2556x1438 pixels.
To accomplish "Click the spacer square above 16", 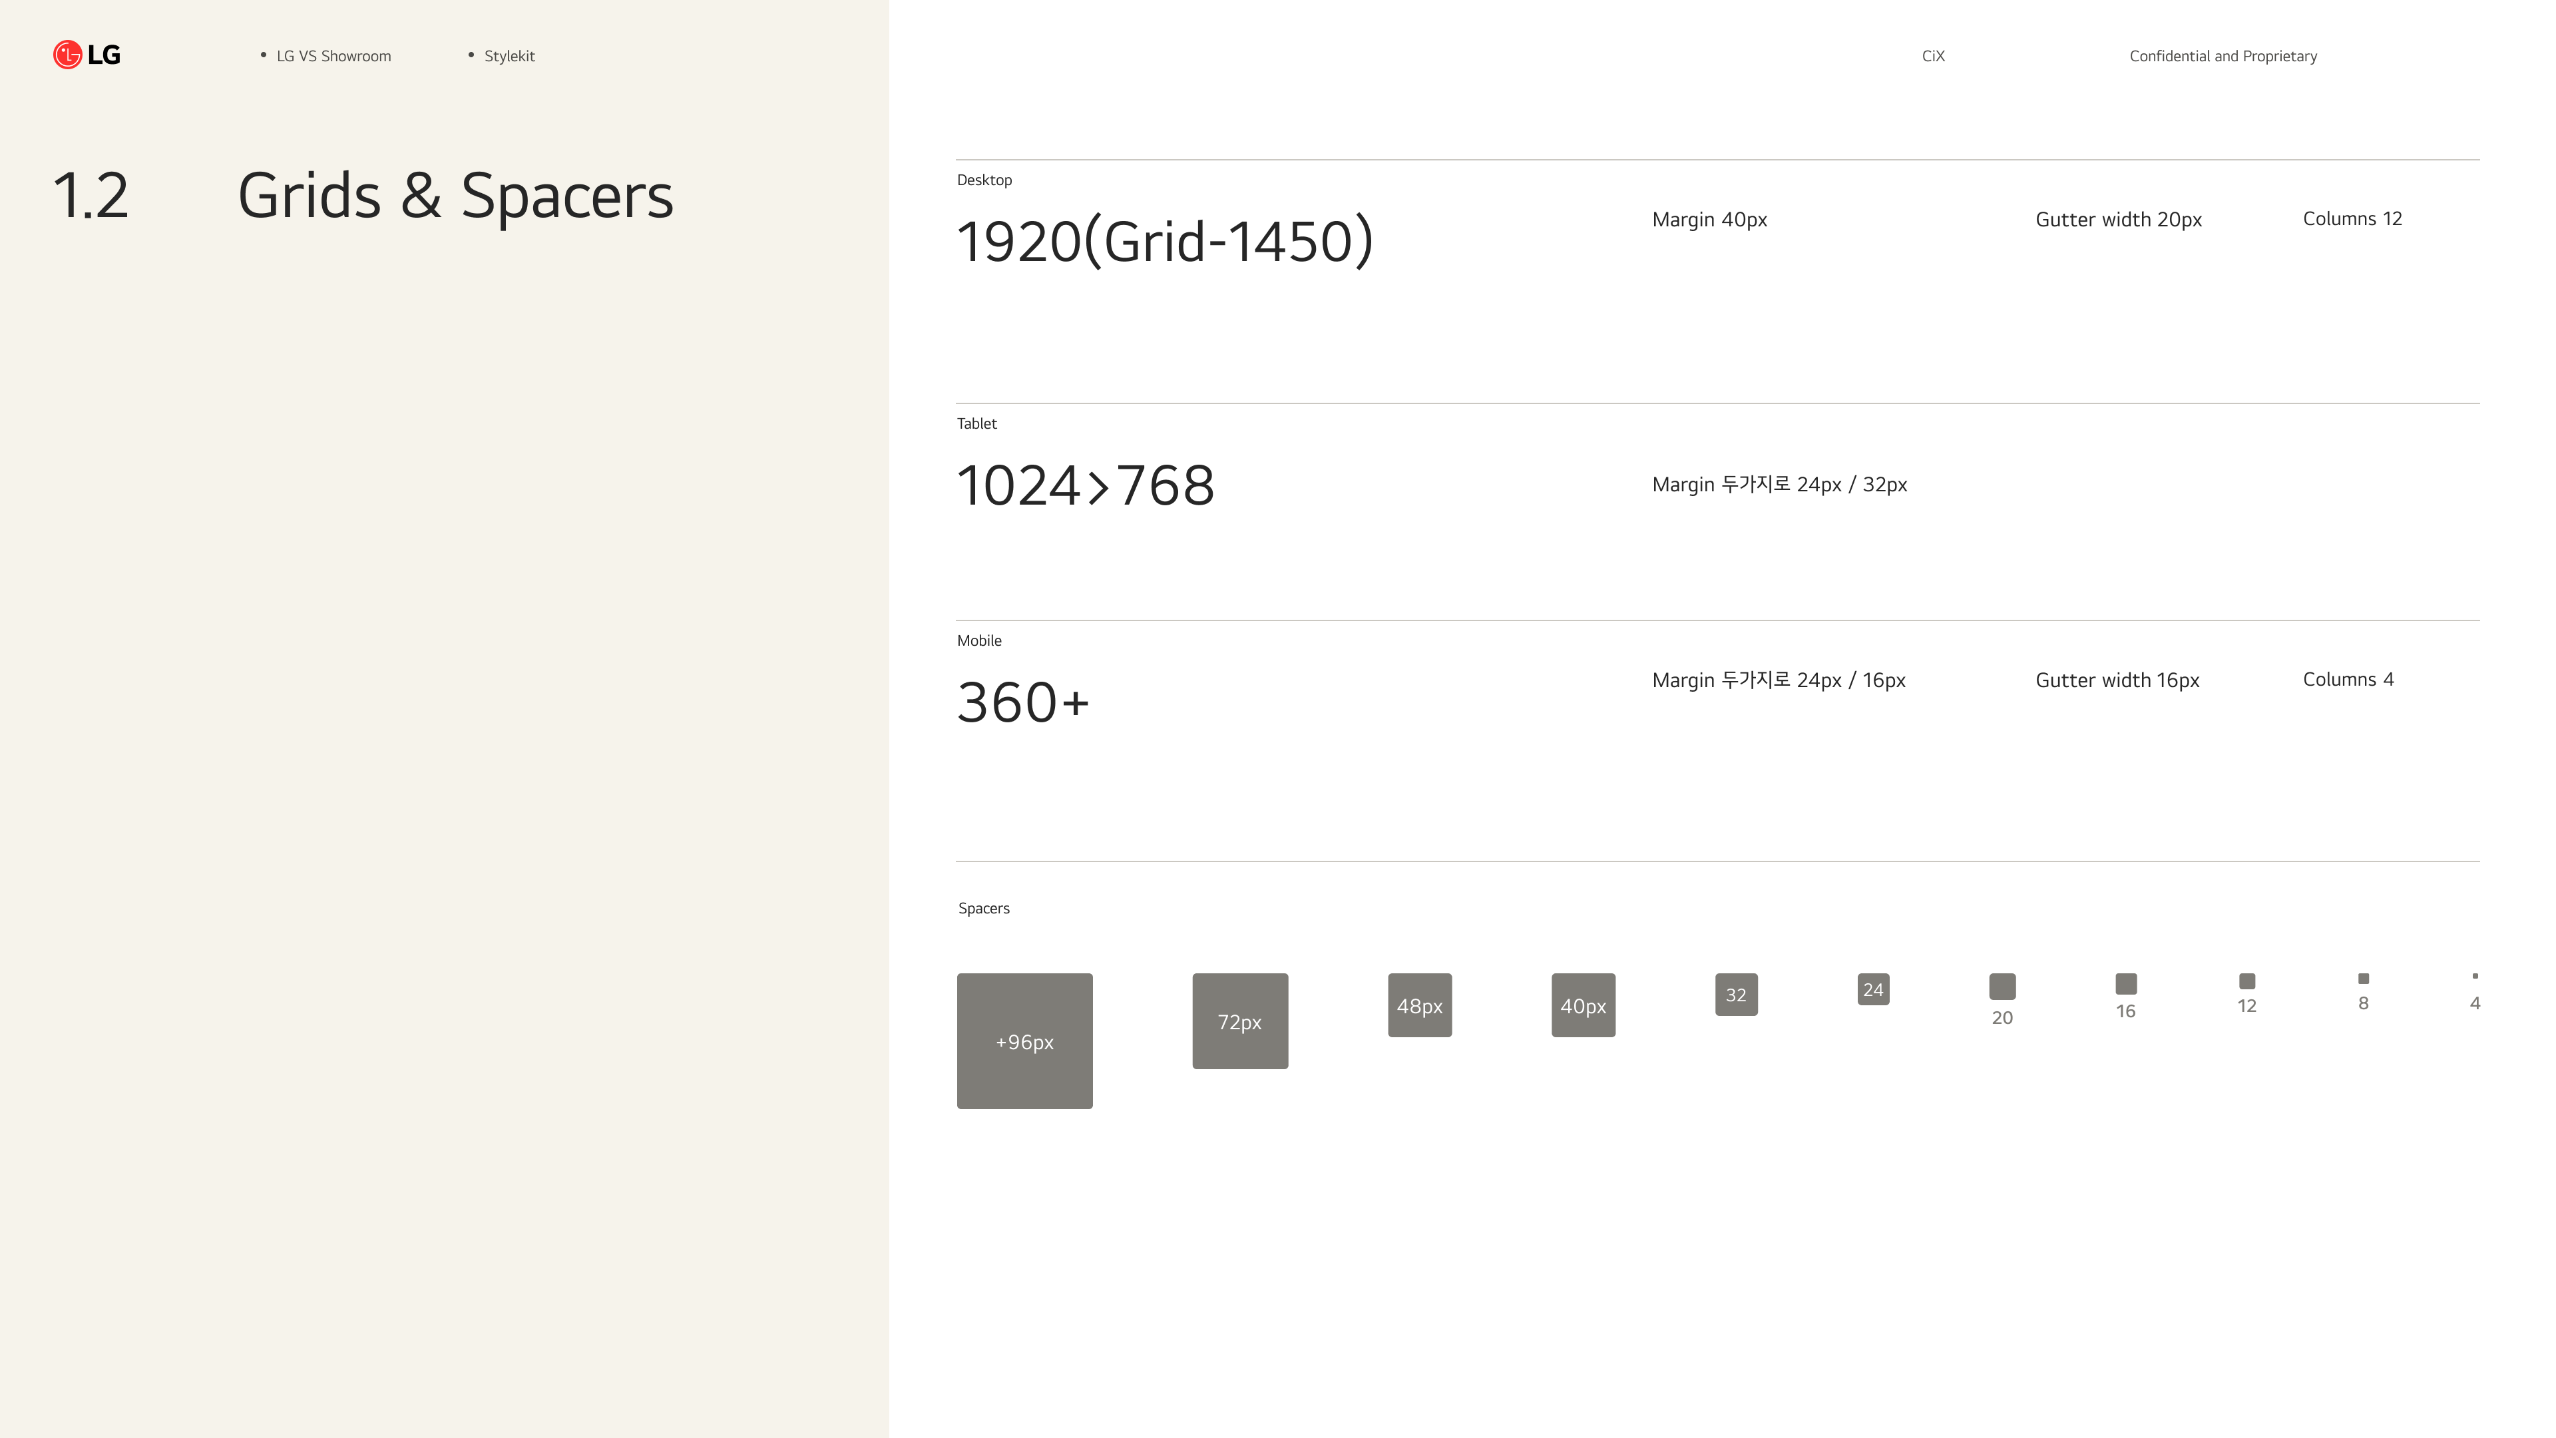I will point(2125,983).
